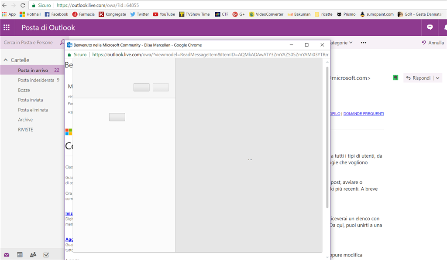Open the TVShow Time bookmark
Viewport: 447px width, 260px height.
click(194, 14)
